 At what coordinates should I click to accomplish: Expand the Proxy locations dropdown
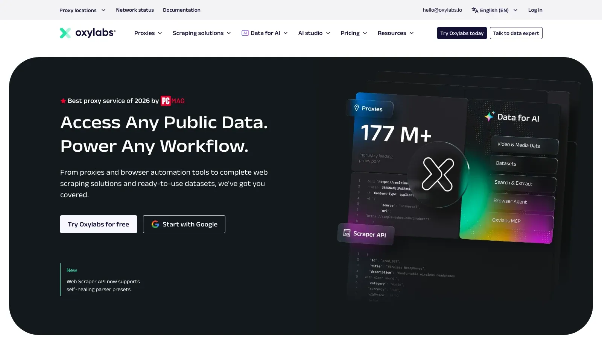click(x=82, y=10)
